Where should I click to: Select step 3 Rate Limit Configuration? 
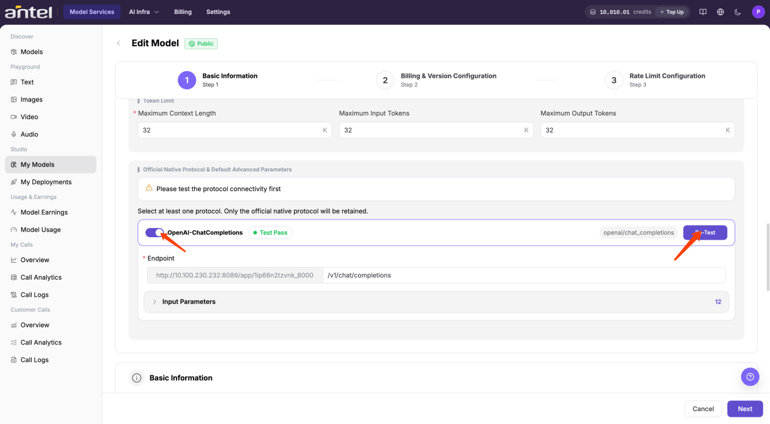[655, 80]
